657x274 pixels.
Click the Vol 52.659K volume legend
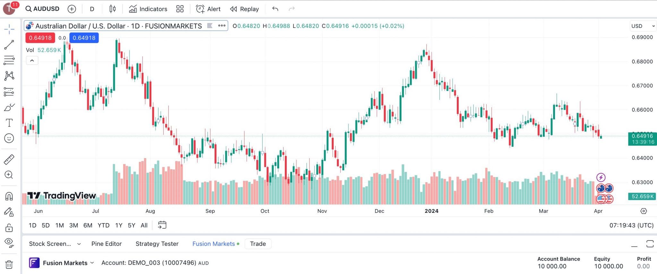[43, 50]
